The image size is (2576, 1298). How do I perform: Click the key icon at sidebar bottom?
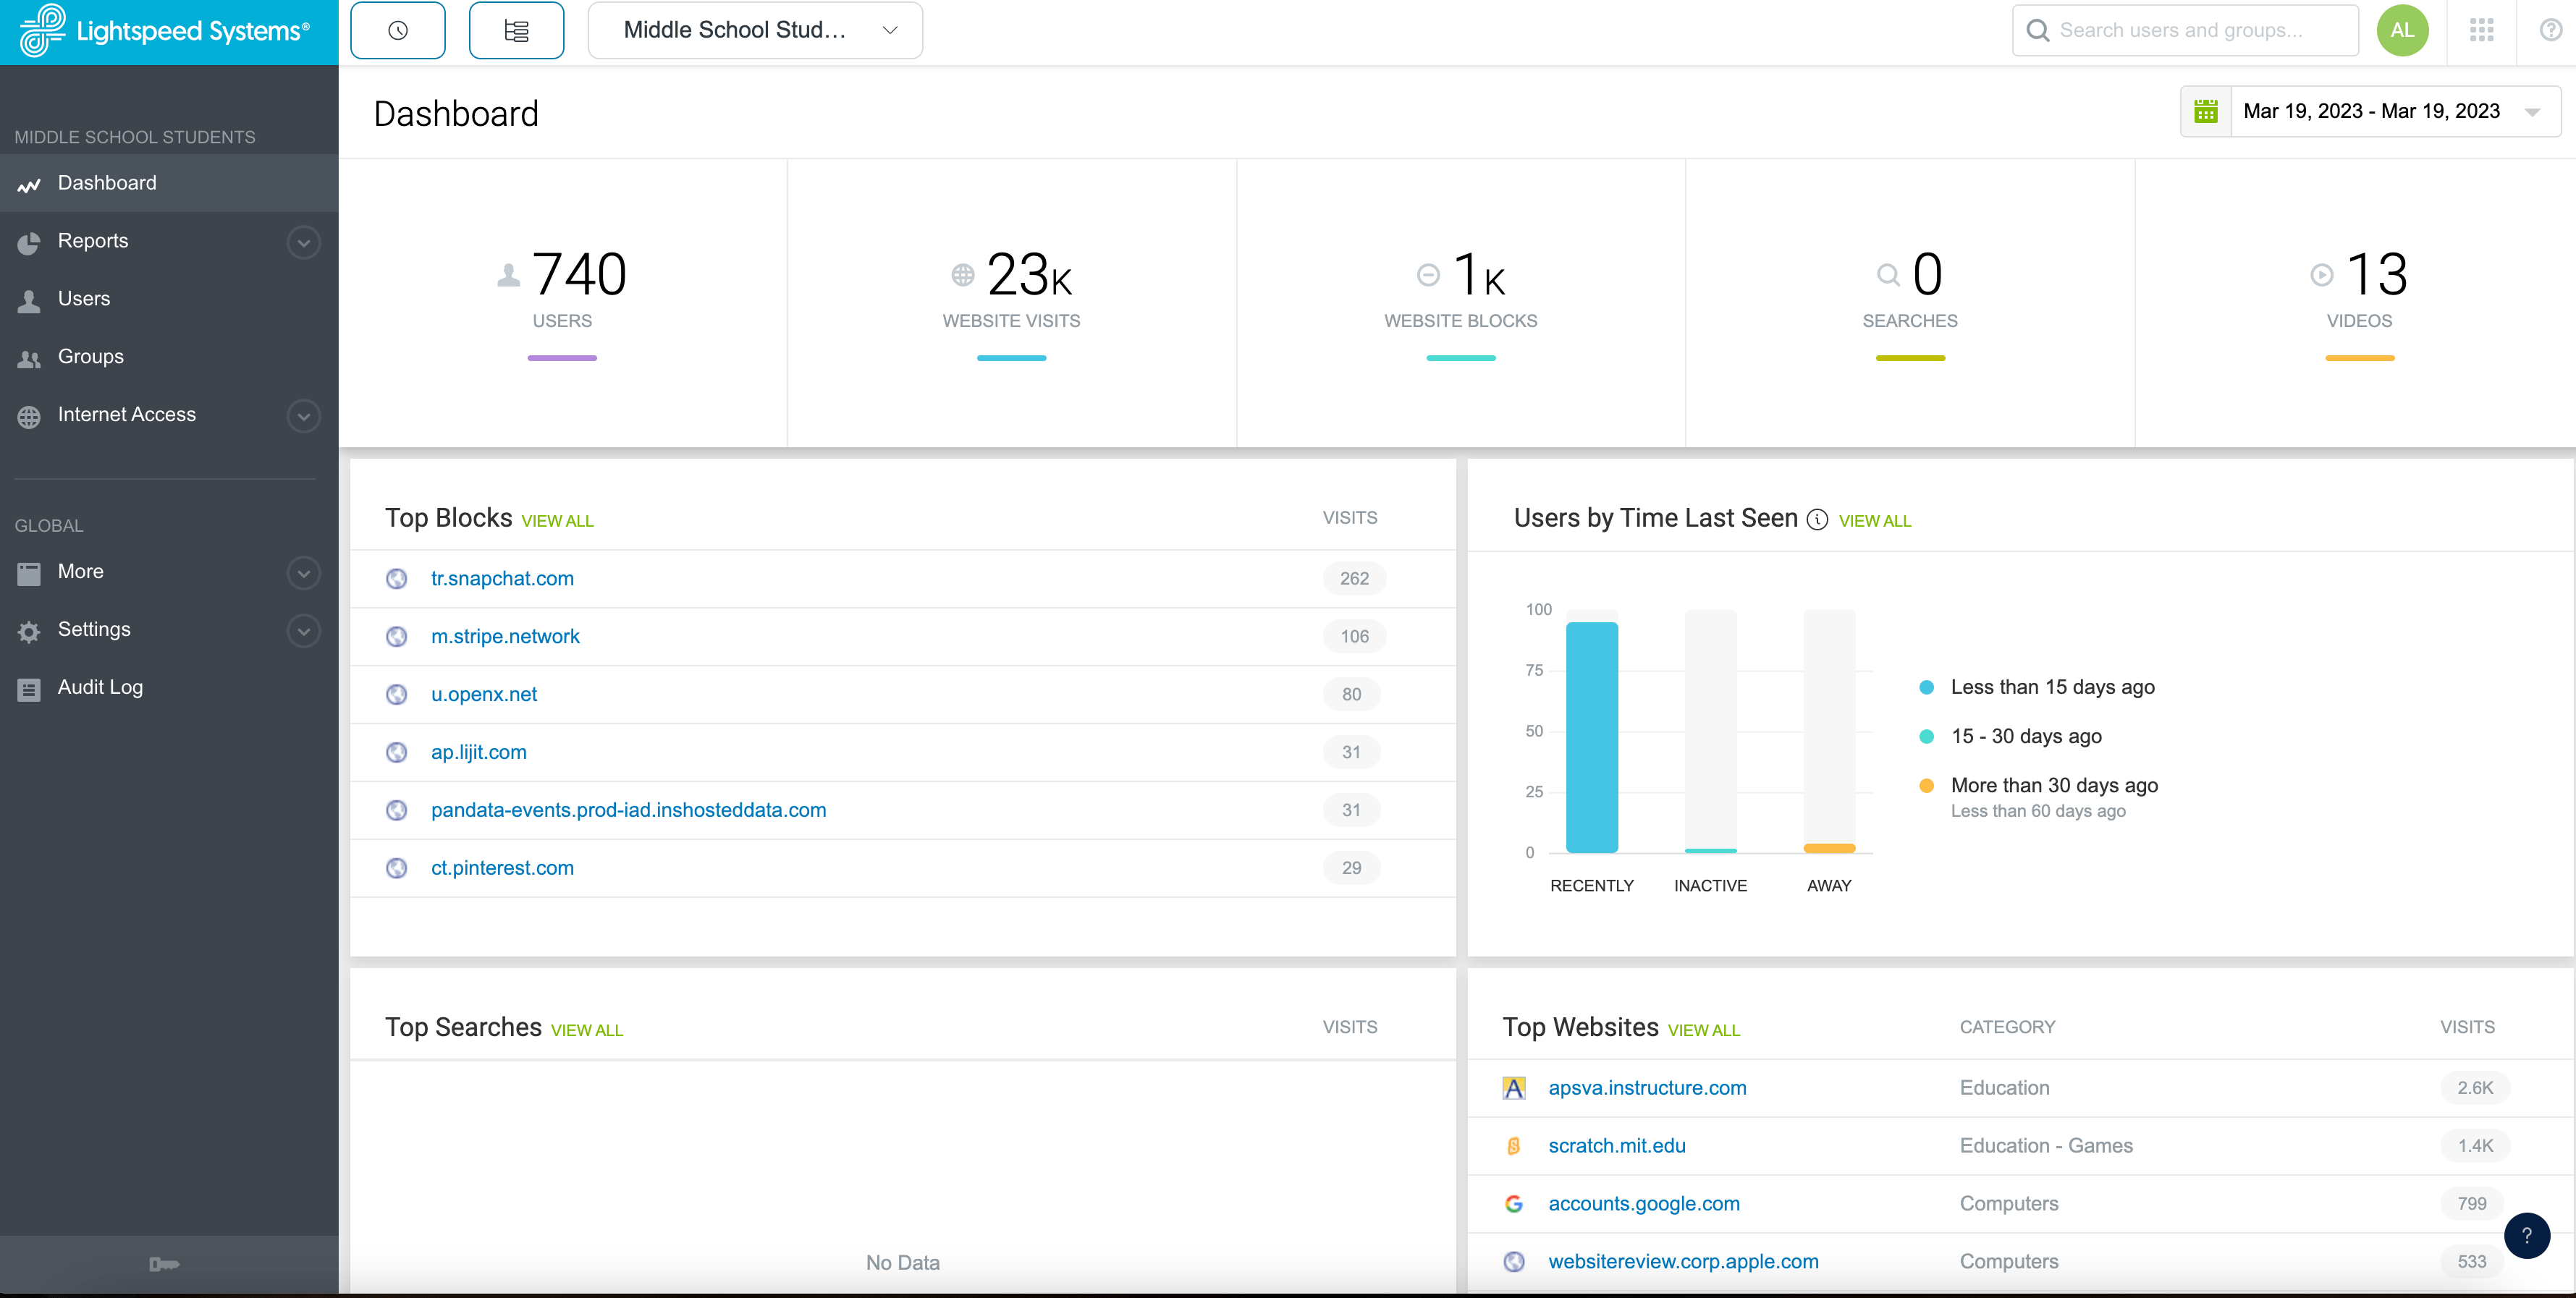coord(164,1264)
